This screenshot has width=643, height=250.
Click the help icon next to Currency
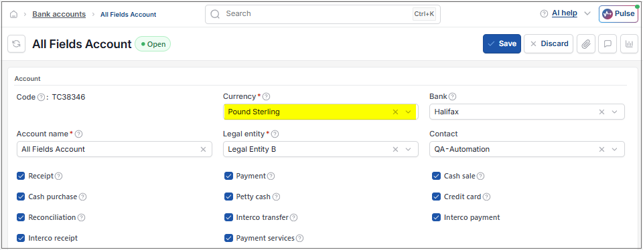[266, 96]
